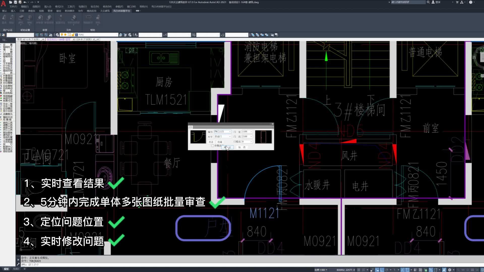Click the help question mark icon
This screenshot has width=484, height=272.
tap(470, 2)
